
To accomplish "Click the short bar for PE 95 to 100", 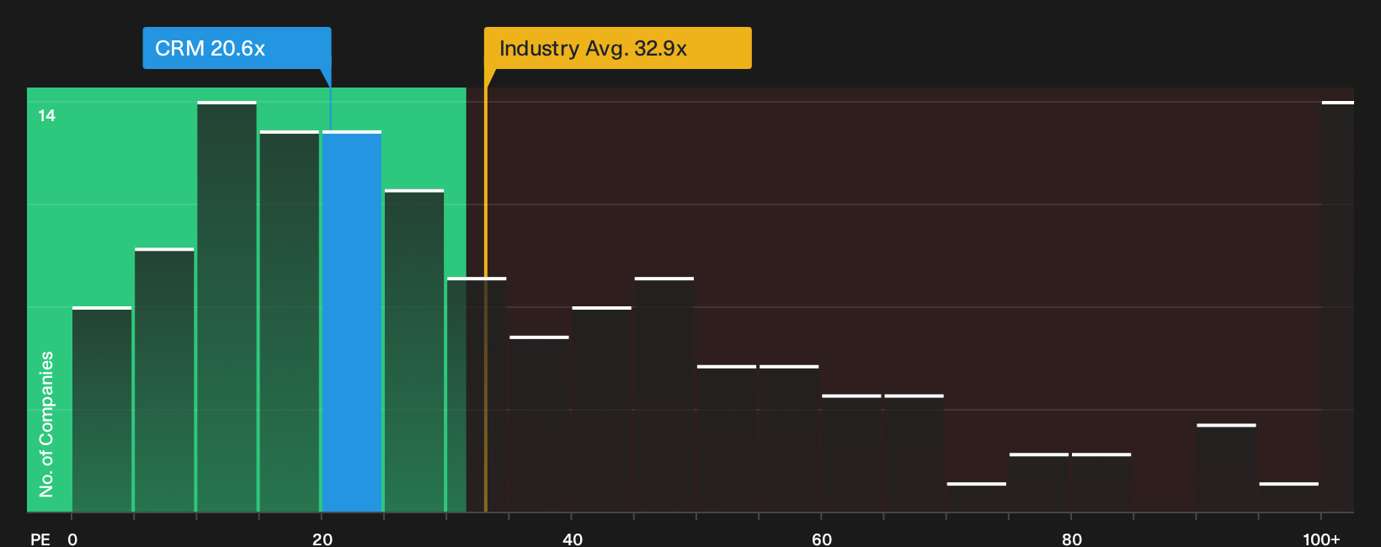I will pyautogui.click(x=1289, y=497).
